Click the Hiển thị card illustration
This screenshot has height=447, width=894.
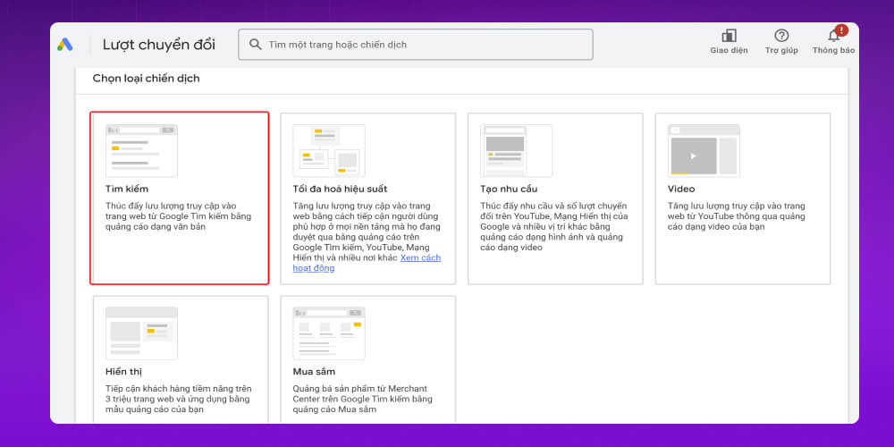pyautogui.click(x=141, y=333)
